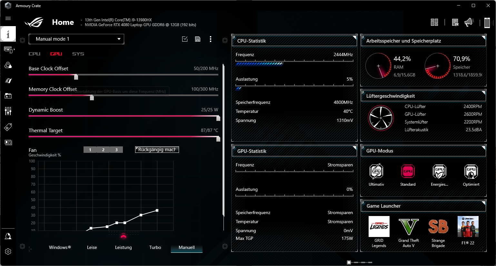Select fan curve preset 2
This screenshot has width=496, height=266.
pos(103,150)
